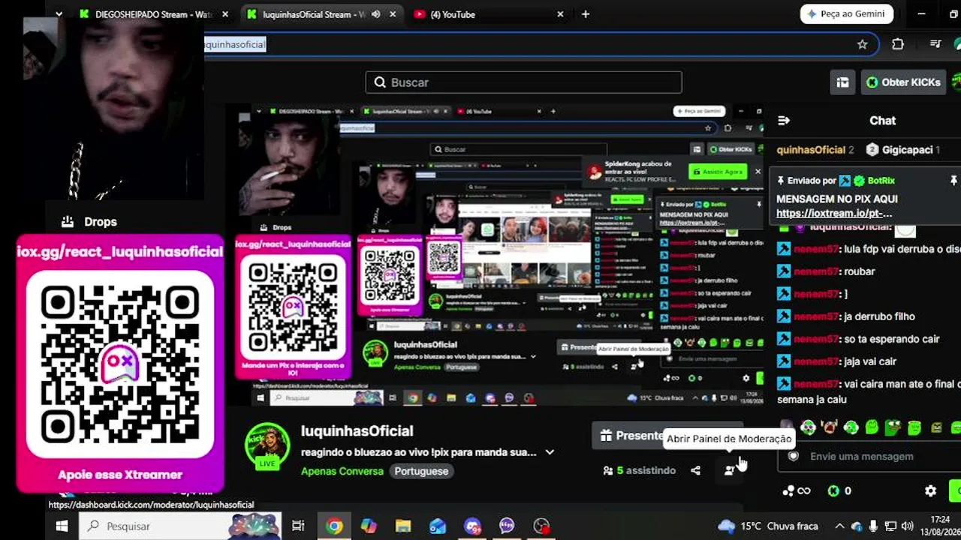The width and height of the screenshot is (961, 540).
Task: Click the luquinhasOficial channel name
Action: [x=357, y=431]
